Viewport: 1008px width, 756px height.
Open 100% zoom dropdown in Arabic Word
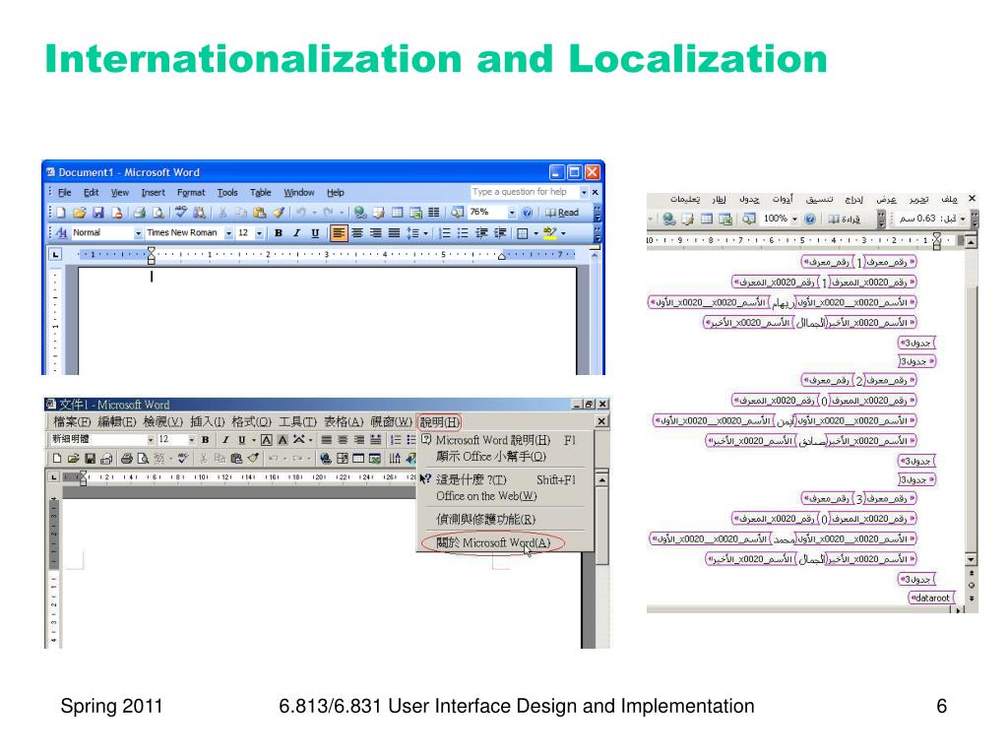coord(794,219)
